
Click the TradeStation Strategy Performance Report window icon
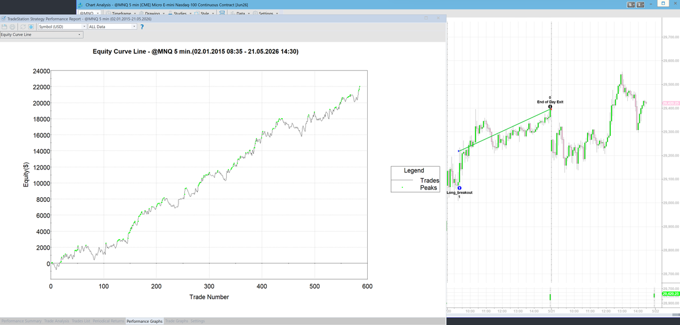(3, 19)
